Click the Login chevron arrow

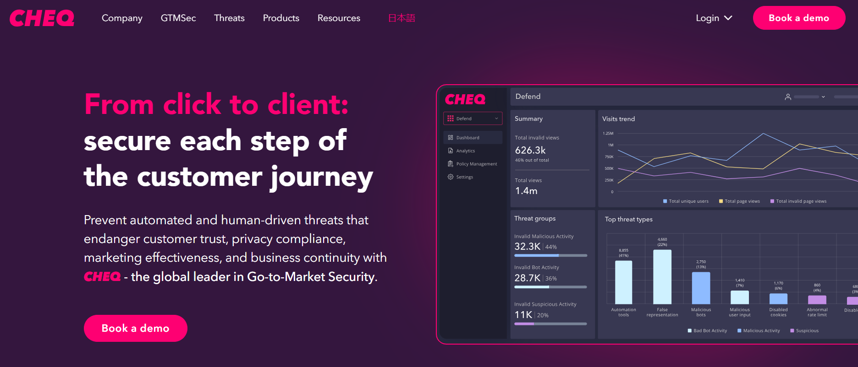pos(728,18)
